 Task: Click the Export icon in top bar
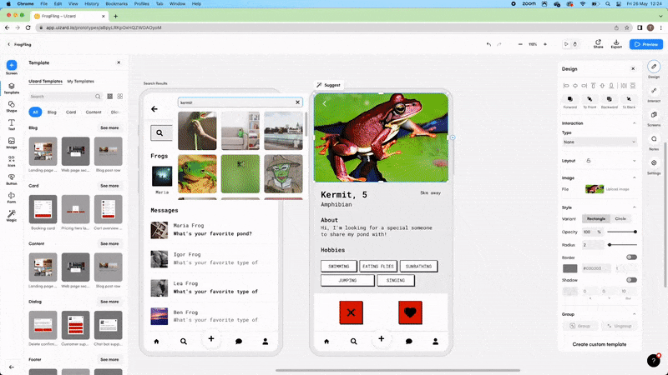[616, 44]
